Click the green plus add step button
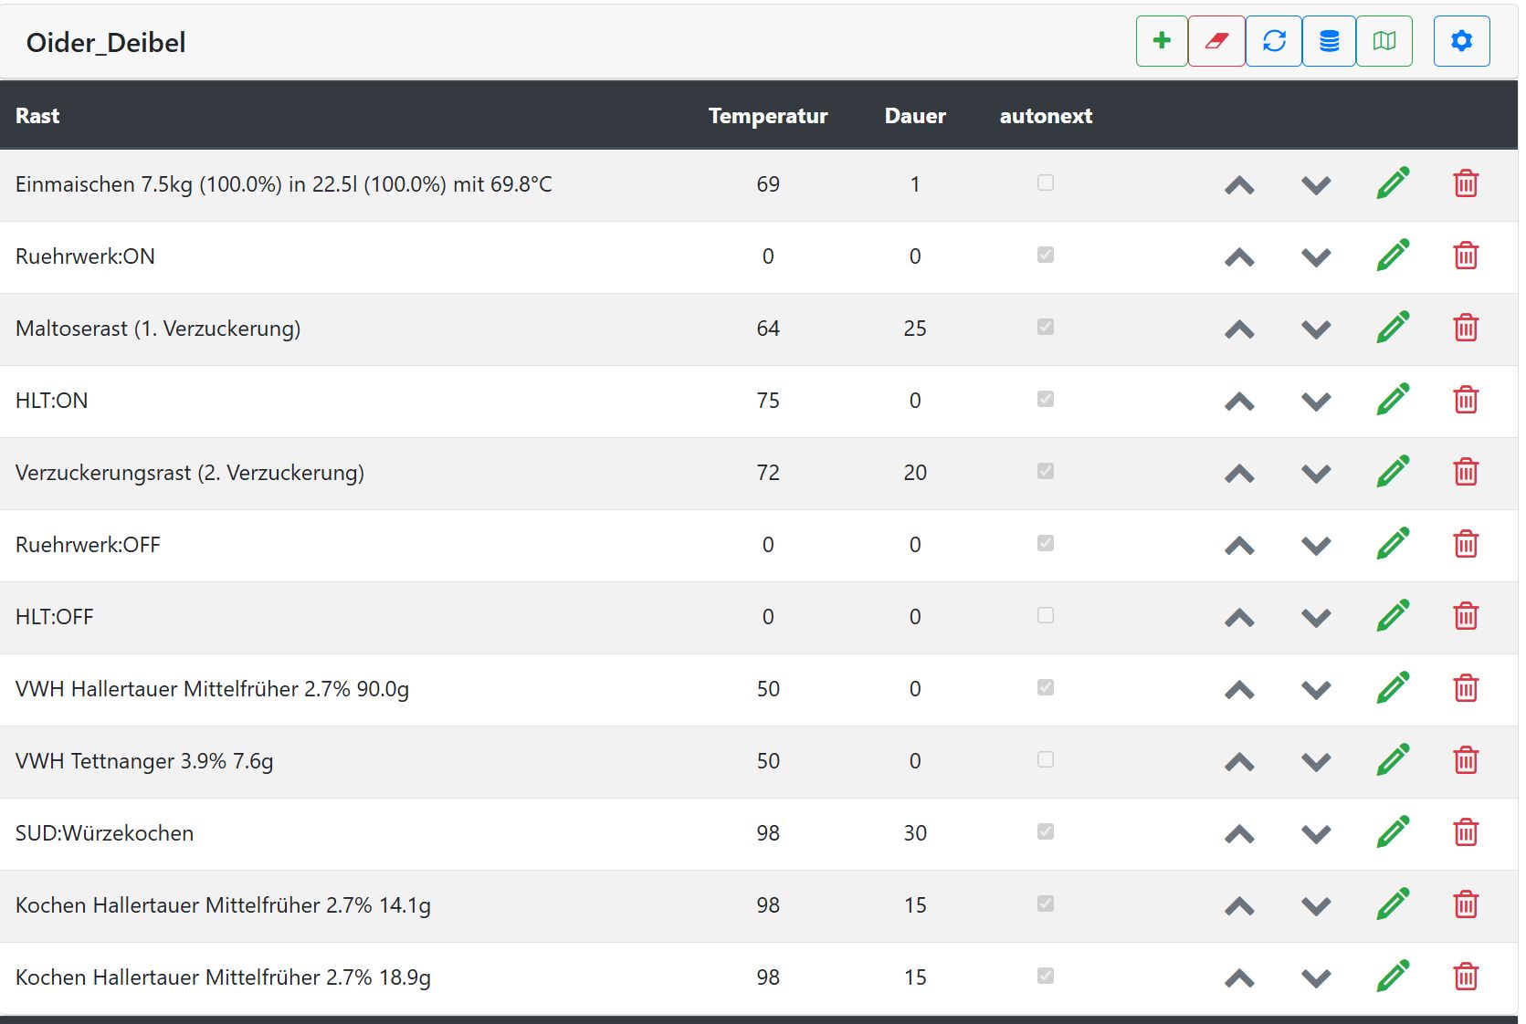This screenshot has height=1024, width=1526. (1162, 41)
